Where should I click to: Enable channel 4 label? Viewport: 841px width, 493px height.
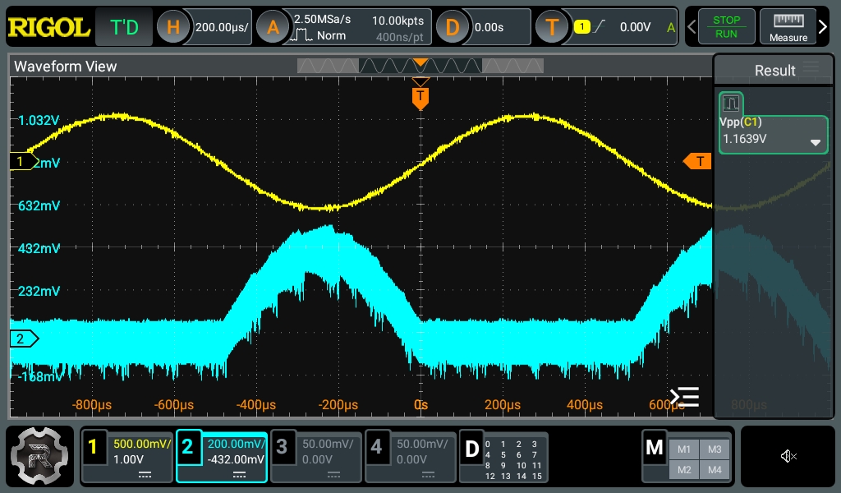[x=376, y=446]
